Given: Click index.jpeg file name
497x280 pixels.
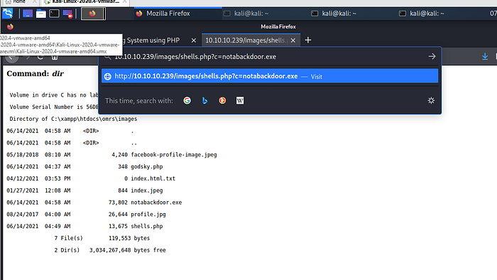Looking at the screenshot, I should point(147,190).
